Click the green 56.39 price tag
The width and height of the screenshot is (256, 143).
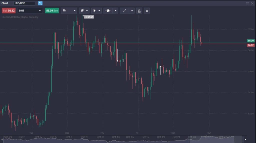pyautogui.click(x=250, y=41)
